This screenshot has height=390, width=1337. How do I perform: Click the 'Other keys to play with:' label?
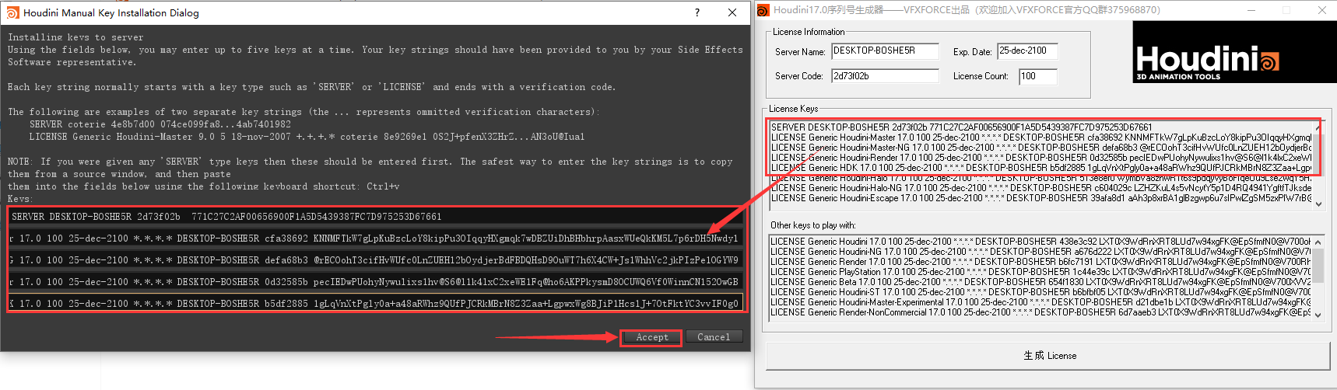pyautogui.click(x=812, y=225)
